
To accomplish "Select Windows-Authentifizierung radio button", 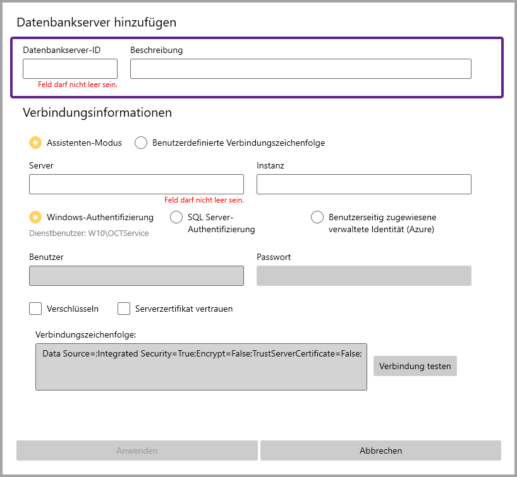I will coord(35,217).
